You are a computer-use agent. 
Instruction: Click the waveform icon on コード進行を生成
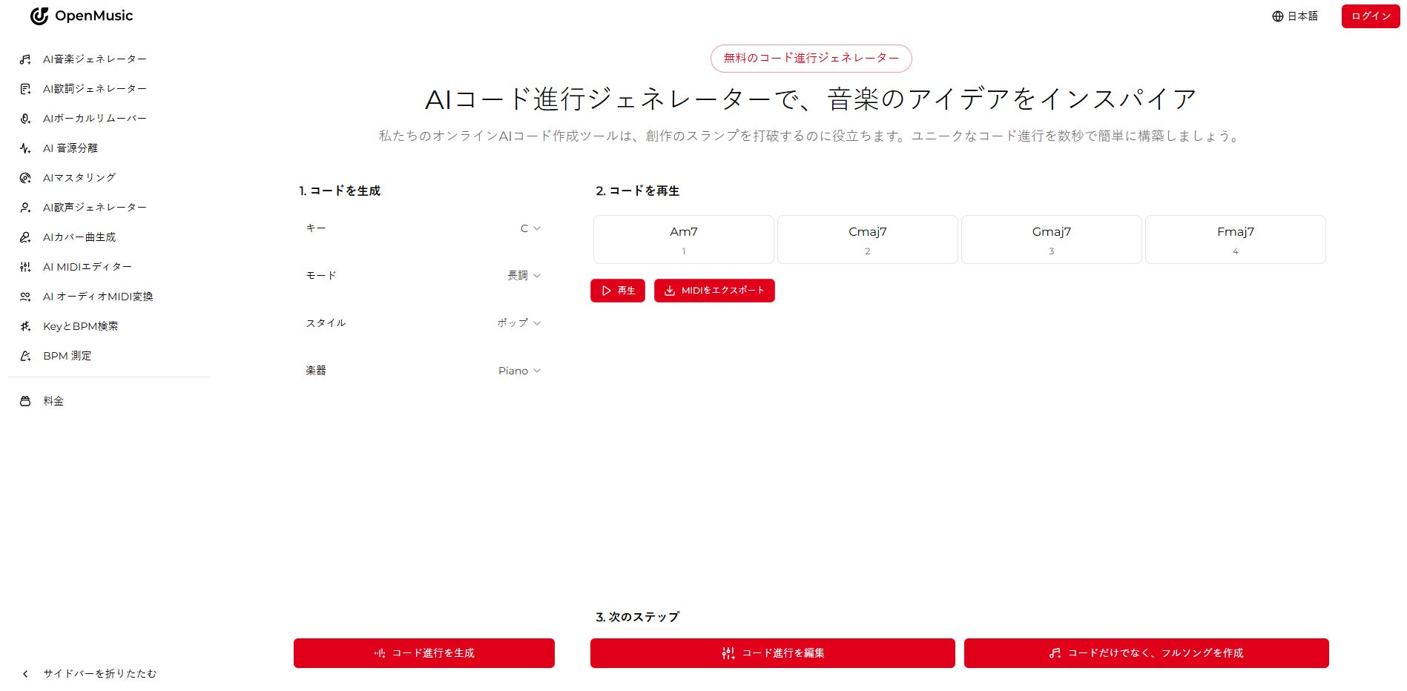point(380,653)
